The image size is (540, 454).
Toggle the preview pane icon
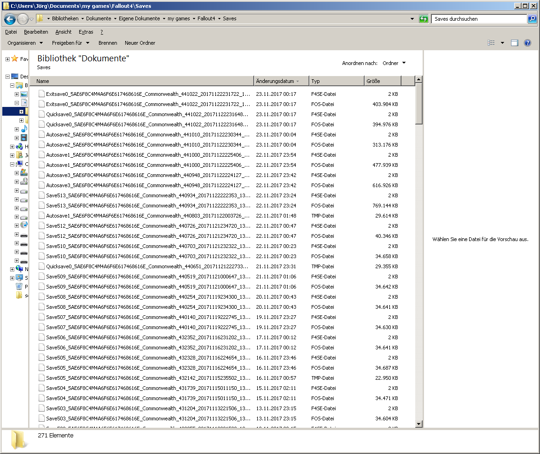515,43
